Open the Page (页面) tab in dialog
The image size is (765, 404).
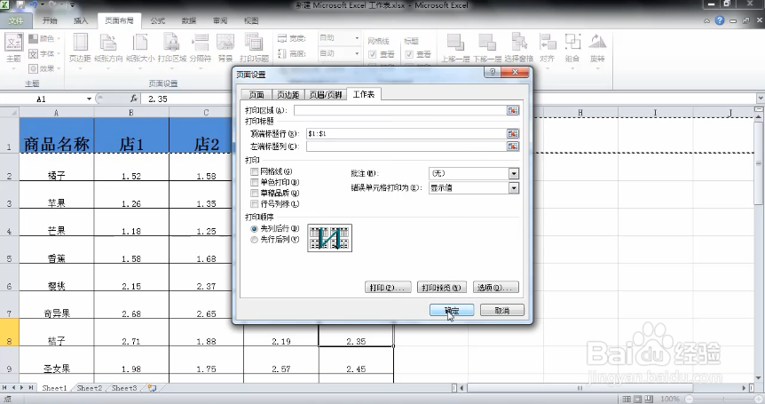256,95
